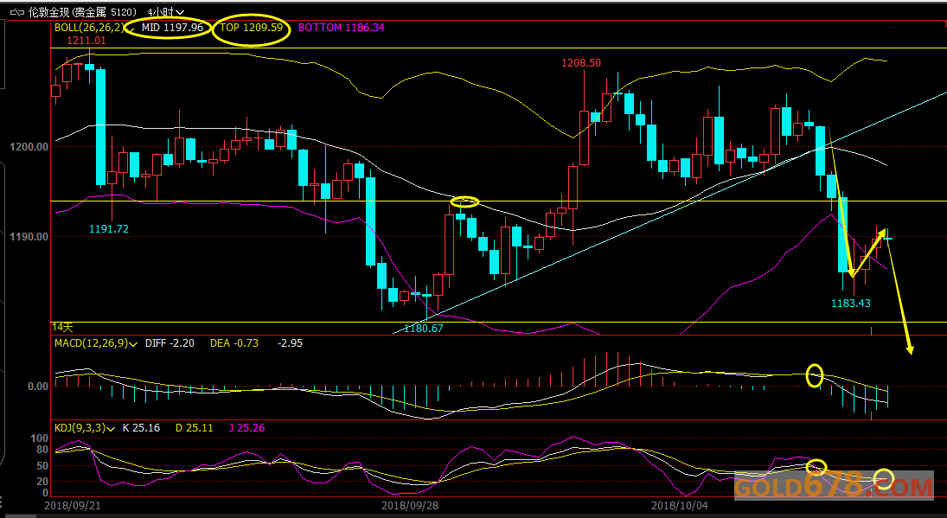Screen dimensions: 947x518
Task: Click the D 25.11 value
Action: 195,428
